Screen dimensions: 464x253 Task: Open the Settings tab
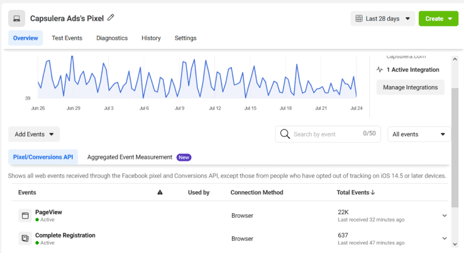[186, 38]
